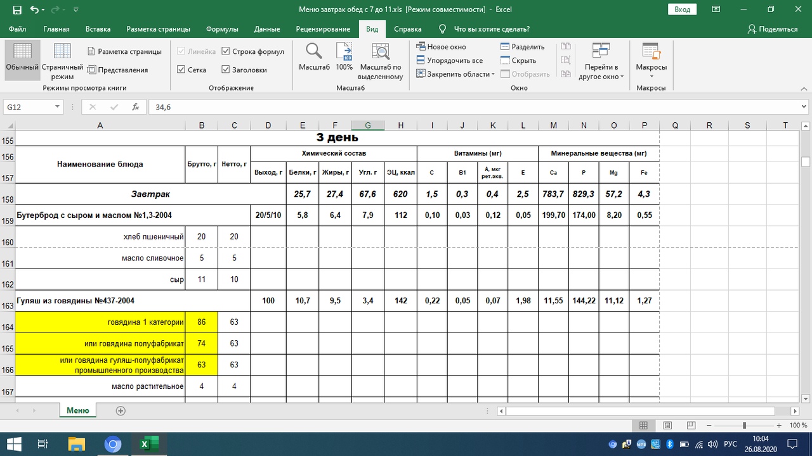Switch to Normal (Обычный) view mode

(x=22, y=60)
